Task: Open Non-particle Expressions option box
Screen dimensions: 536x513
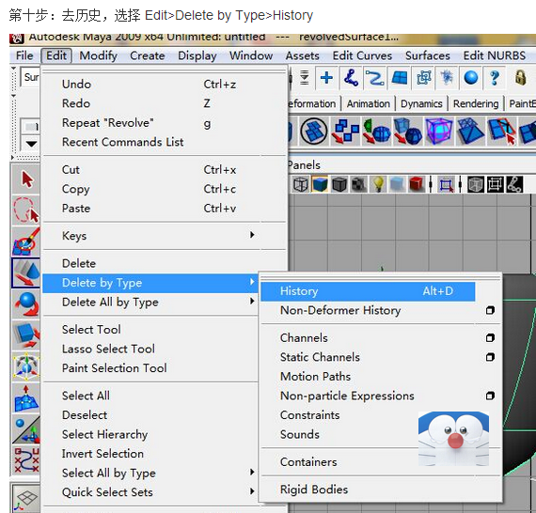Action: (x=490, y=396)
